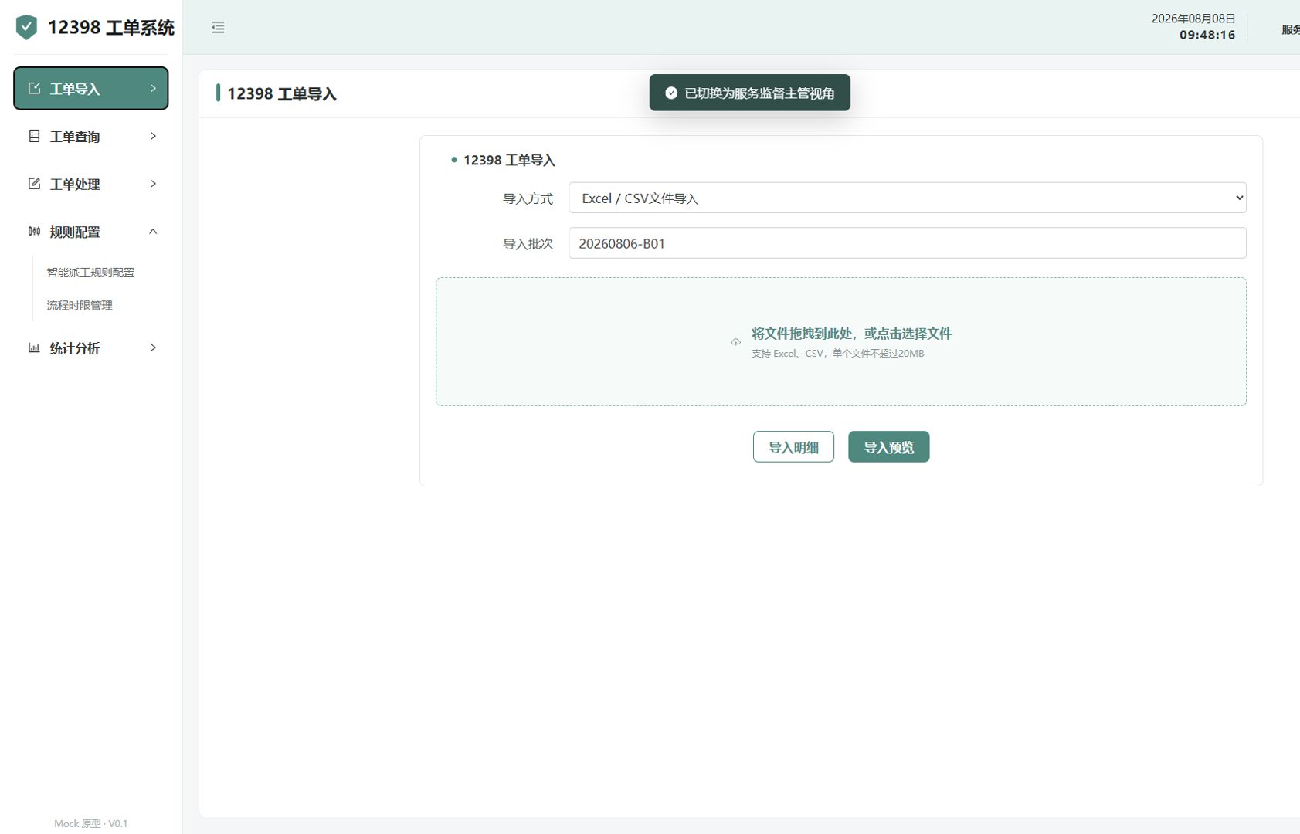Screen dimensions: 1300x834
Task: Click '将文件拖拽到此处，或点击选择文件' text
Action: 851,334
